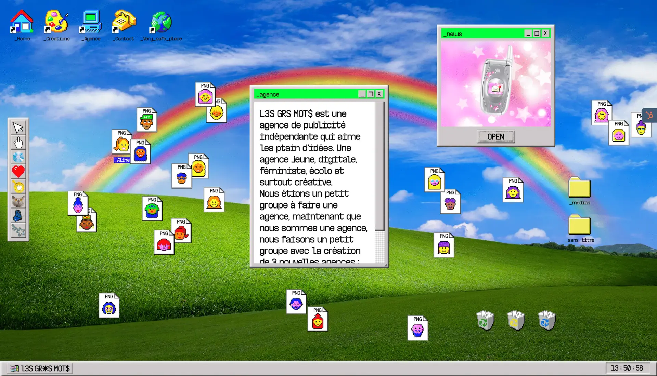Close the _agence window
The image size is (657, 376).
[x=379, y=94]
